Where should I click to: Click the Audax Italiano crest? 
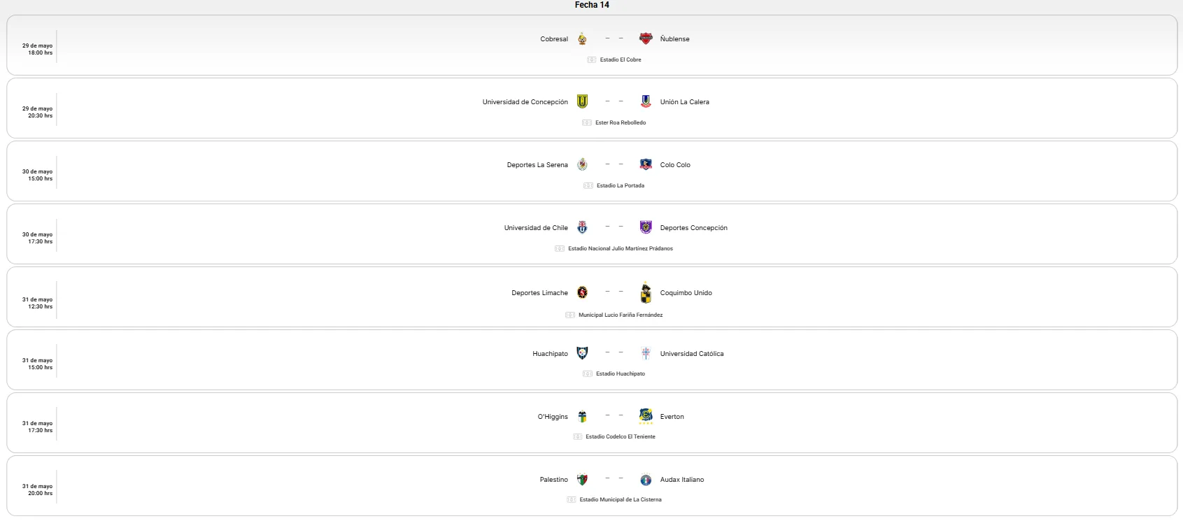tap(646, 480)
